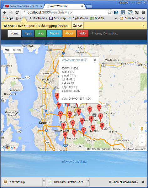Open the Chrome hamburger menu
The height and width of the screenshot is (188, 148).
pos(143,12)
